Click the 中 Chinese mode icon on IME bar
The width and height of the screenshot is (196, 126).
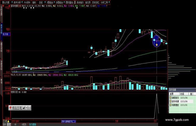pyautogui.click(x=10, y=108)
